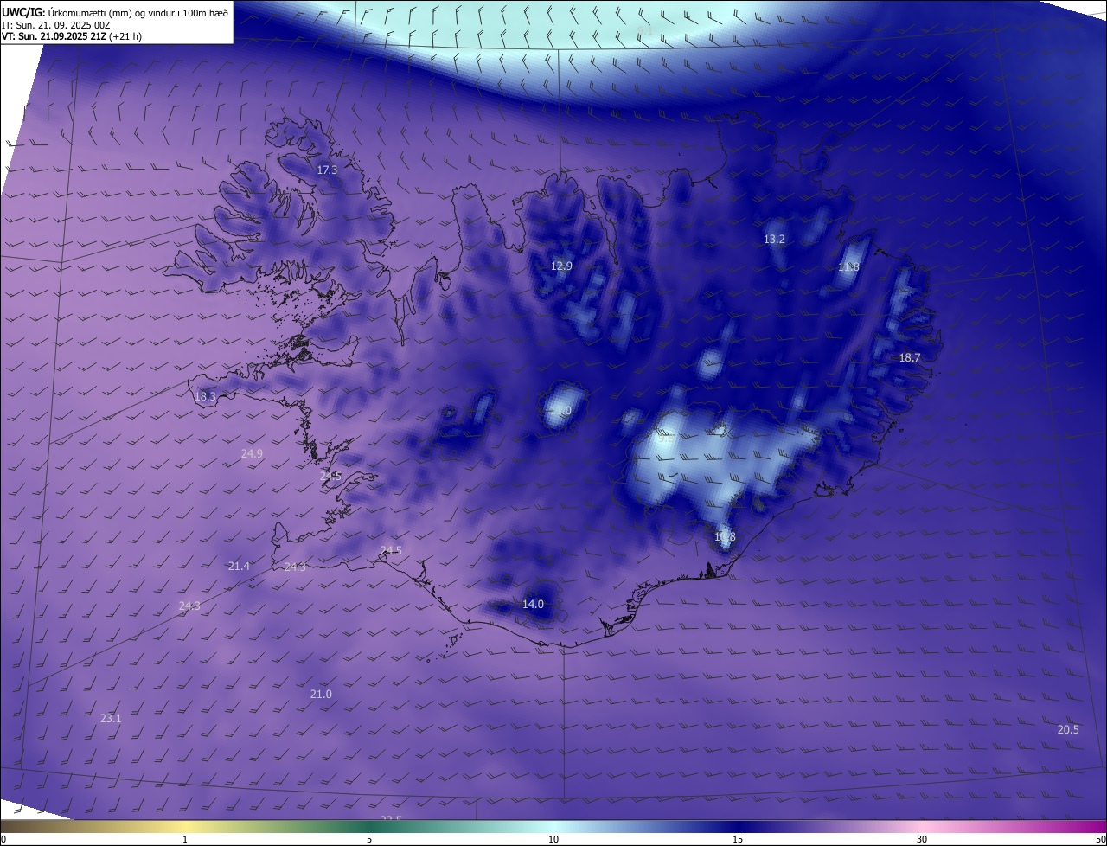Select the "IT: Sun. 21. 09. 2025 00Z" line

point(56,25)
